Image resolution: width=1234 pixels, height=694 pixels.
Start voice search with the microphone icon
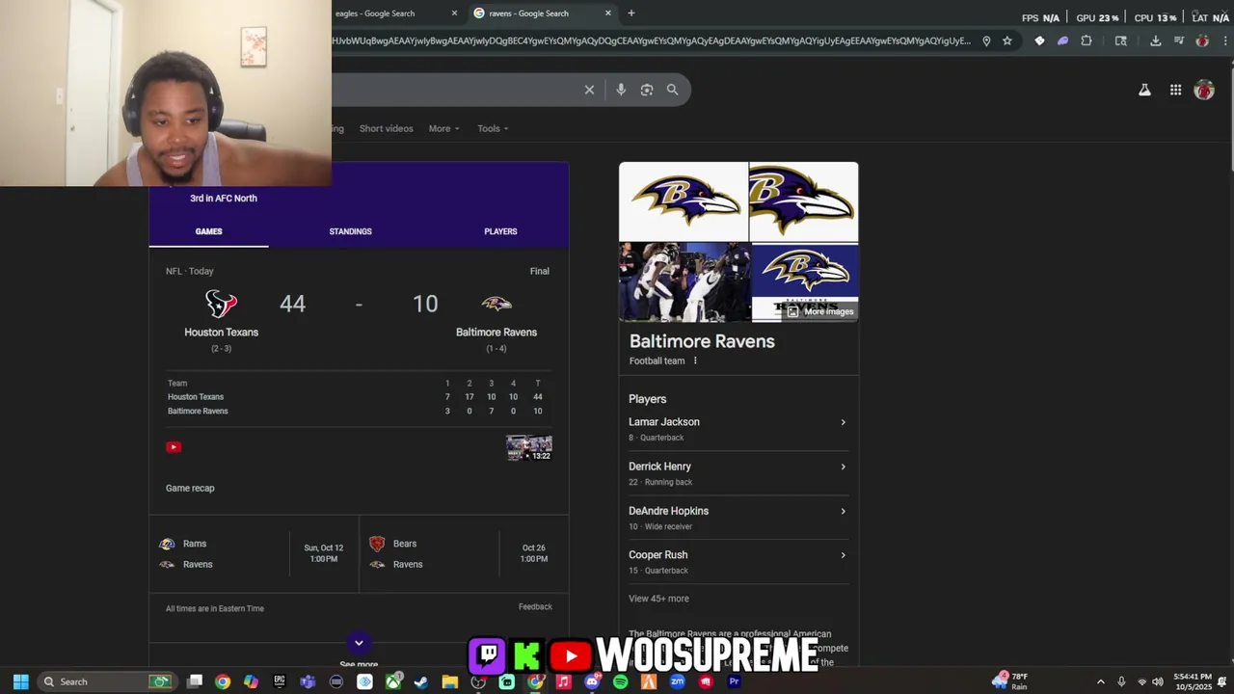[x=621, y=90]
